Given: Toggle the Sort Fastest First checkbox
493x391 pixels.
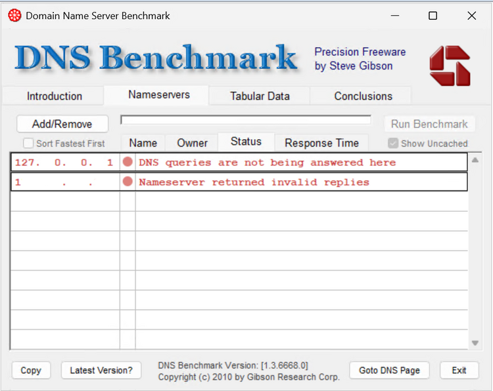Looking at the screenshot, I should (28, 144).
